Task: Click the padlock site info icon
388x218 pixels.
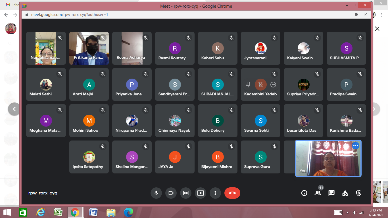Action: (27, 14)
